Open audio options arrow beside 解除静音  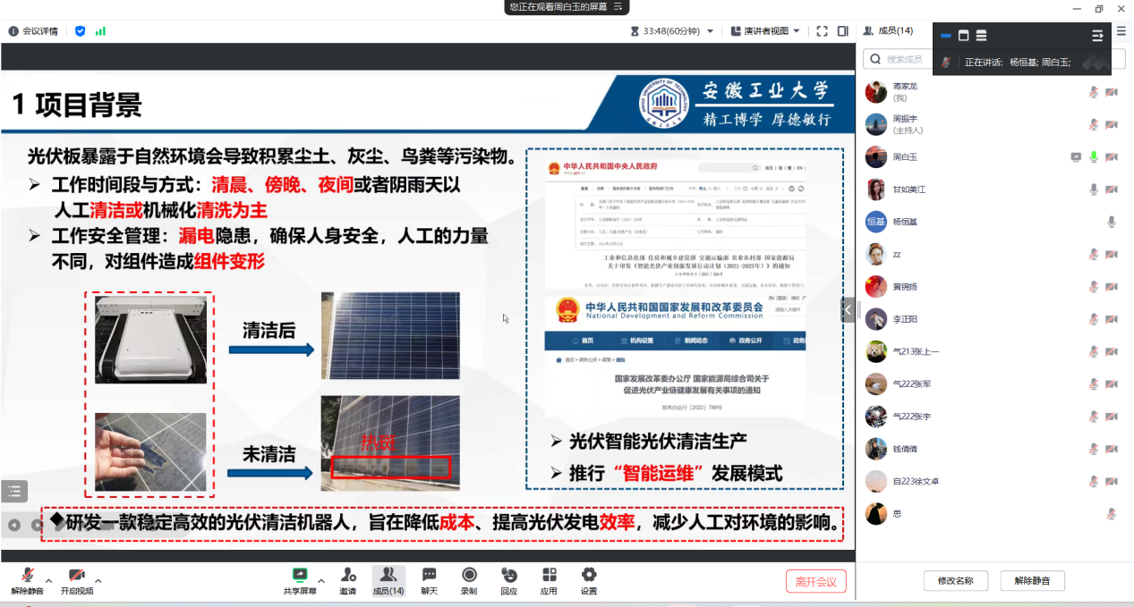pos(48,580)
